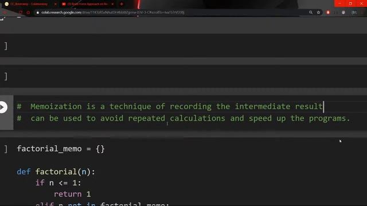Click the 'if n <= 1:' line
The image size is (367, 206).
point(58,183)
